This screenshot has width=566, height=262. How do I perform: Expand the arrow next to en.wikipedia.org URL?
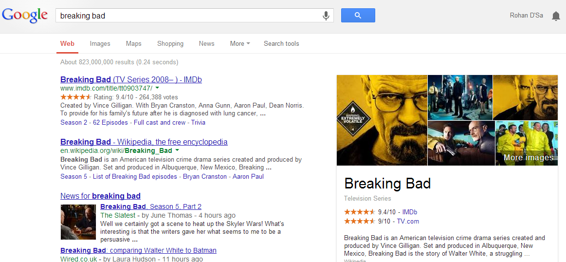tap(177, 150)
